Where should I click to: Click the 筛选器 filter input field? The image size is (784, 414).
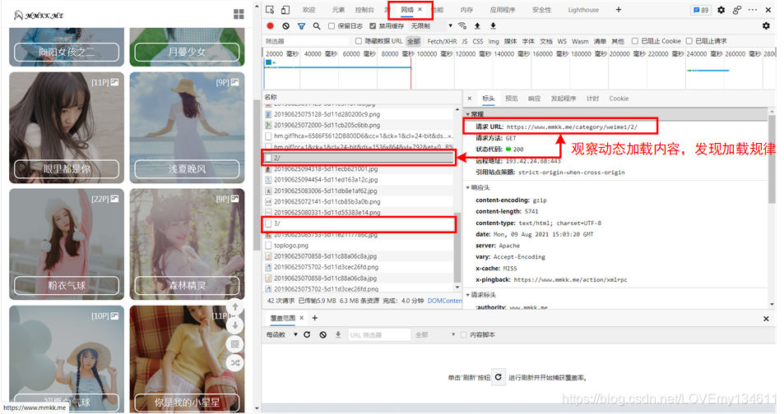pos(307,41)
